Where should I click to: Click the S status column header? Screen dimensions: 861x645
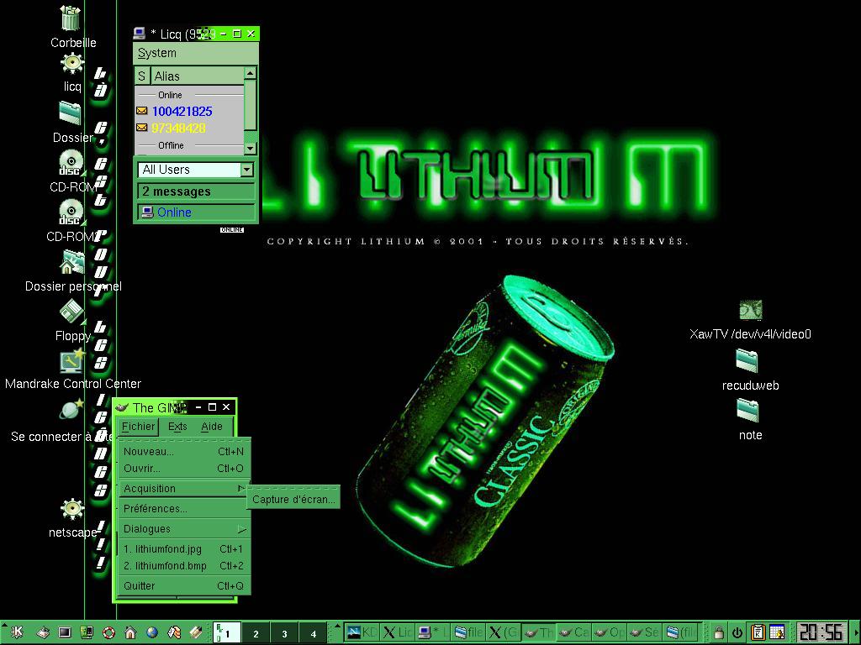141,76
